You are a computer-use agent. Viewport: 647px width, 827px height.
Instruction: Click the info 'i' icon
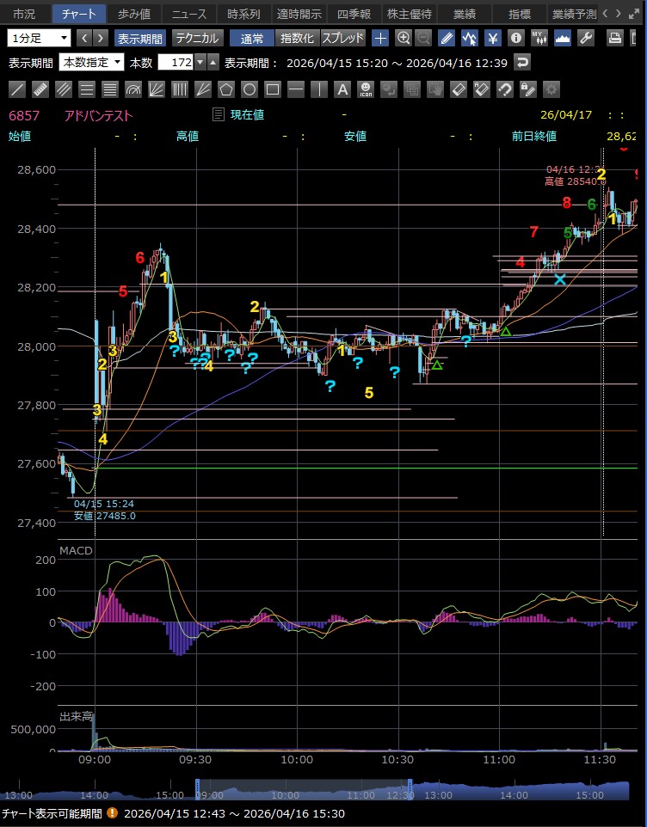click(515, 38)
